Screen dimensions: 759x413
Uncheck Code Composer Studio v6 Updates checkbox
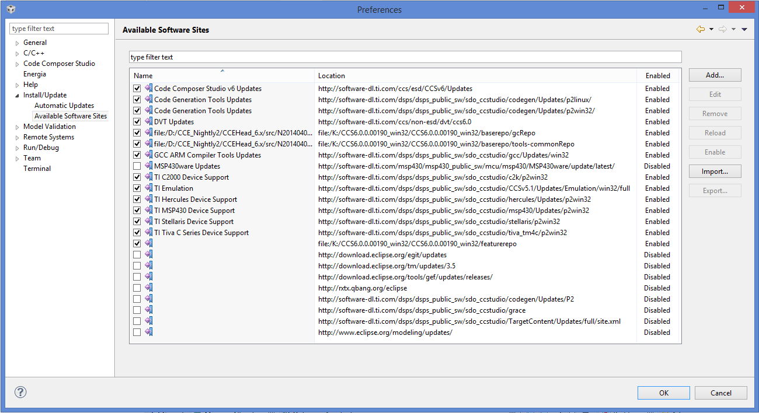point(137,89)
